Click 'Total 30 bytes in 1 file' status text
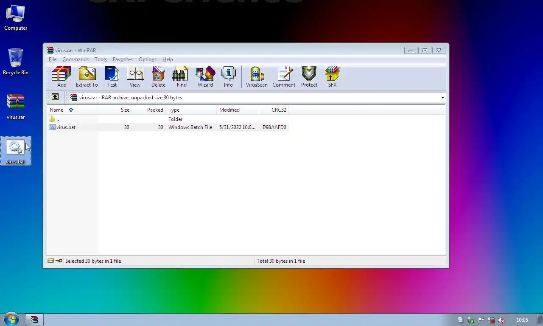This screenshot has height=326, width=543. [281, 261]
